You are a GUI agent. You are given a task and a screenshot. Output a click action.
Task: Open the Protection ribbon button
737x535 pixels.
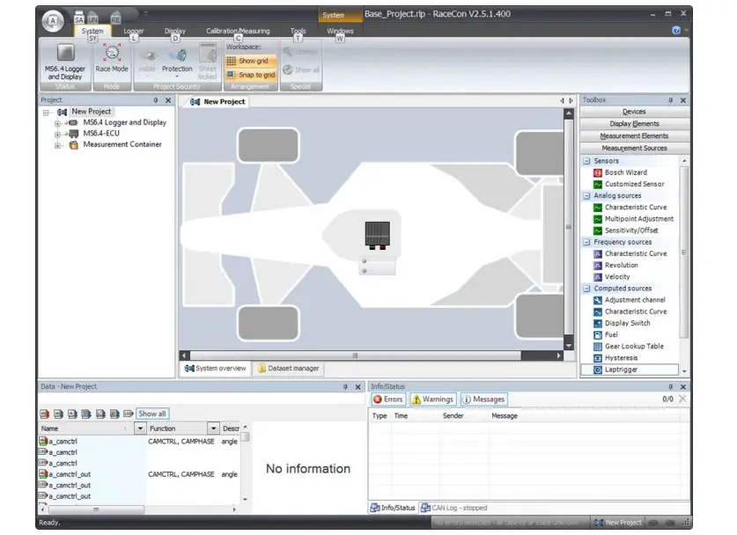pyautogui.click(x=177, y=61)
